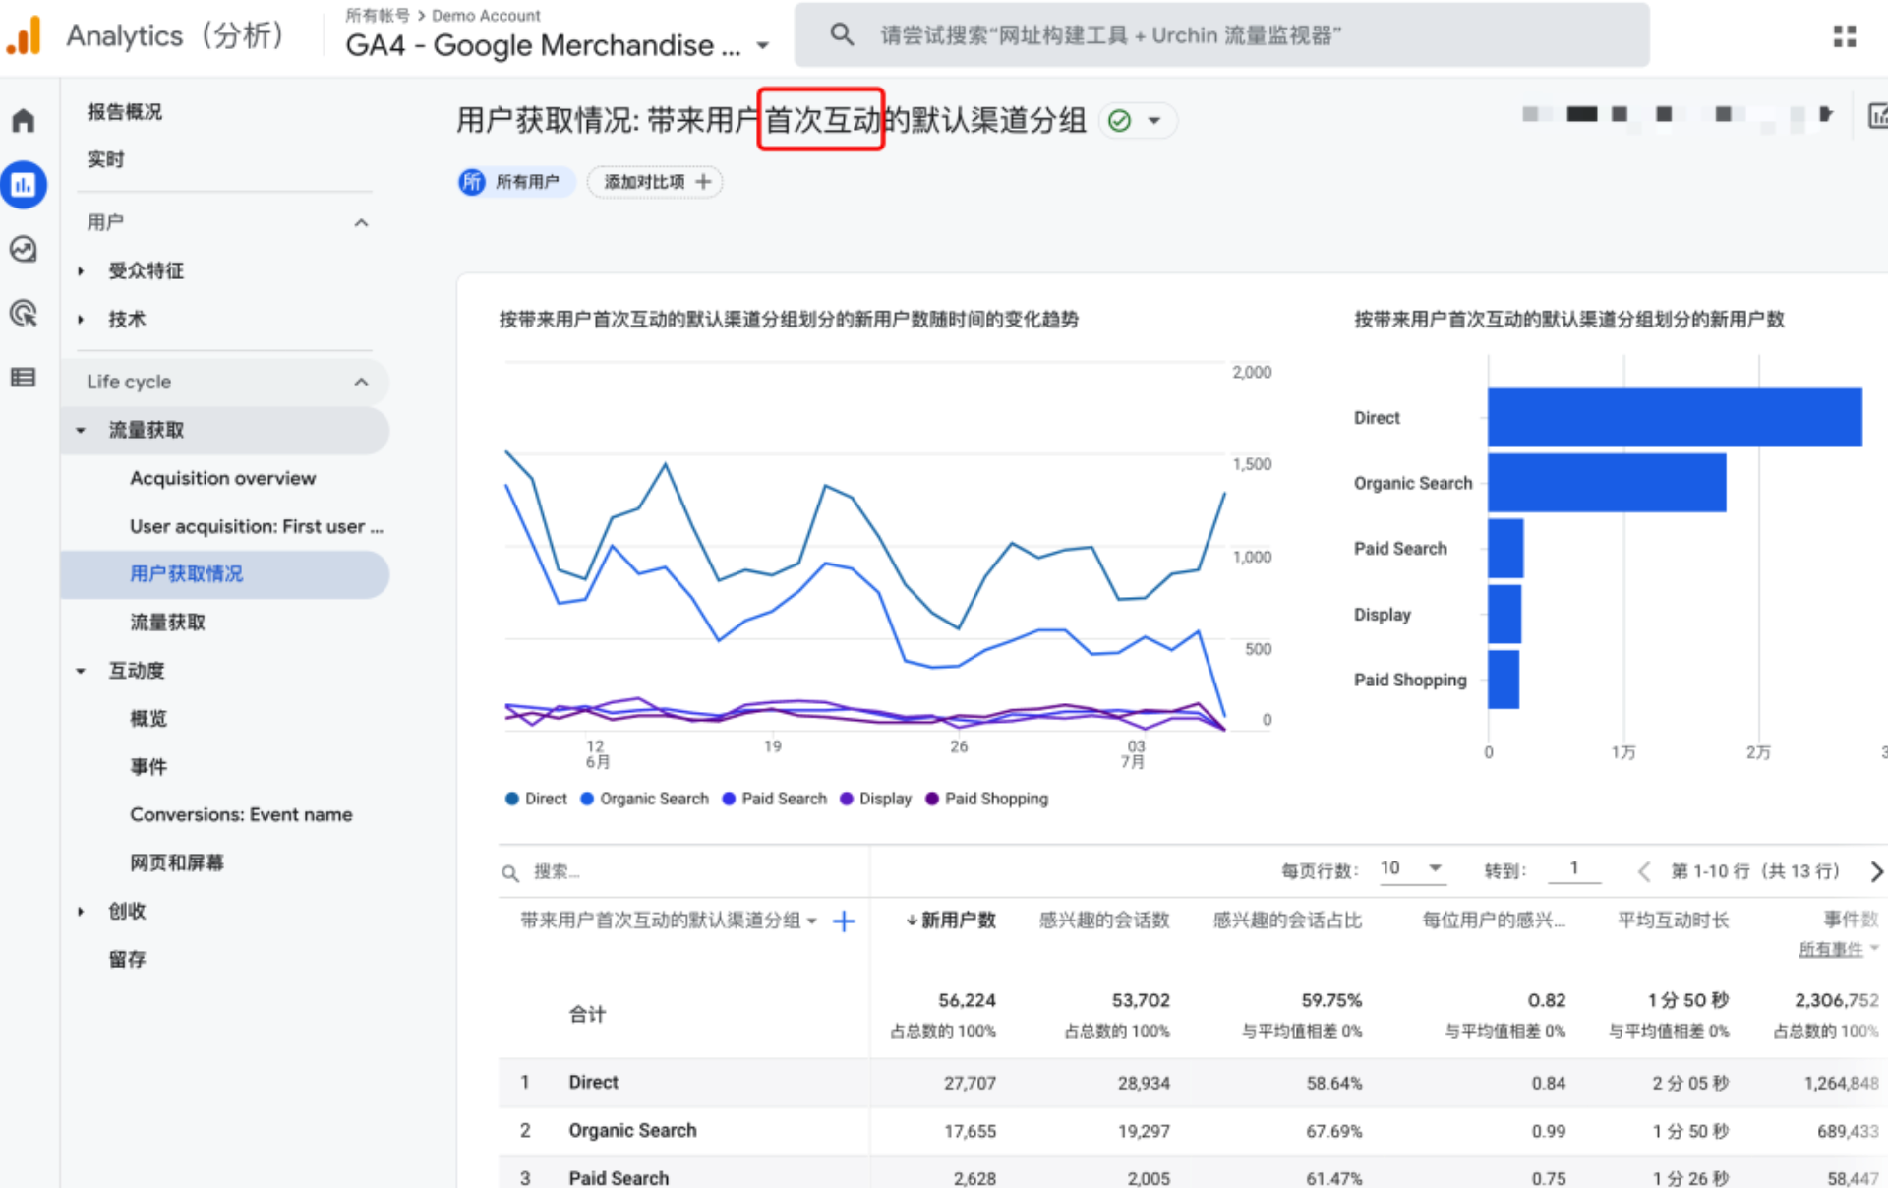1888x1188 pixels.
Task: Go to next page of table rows
Action: click(1876, 871)
